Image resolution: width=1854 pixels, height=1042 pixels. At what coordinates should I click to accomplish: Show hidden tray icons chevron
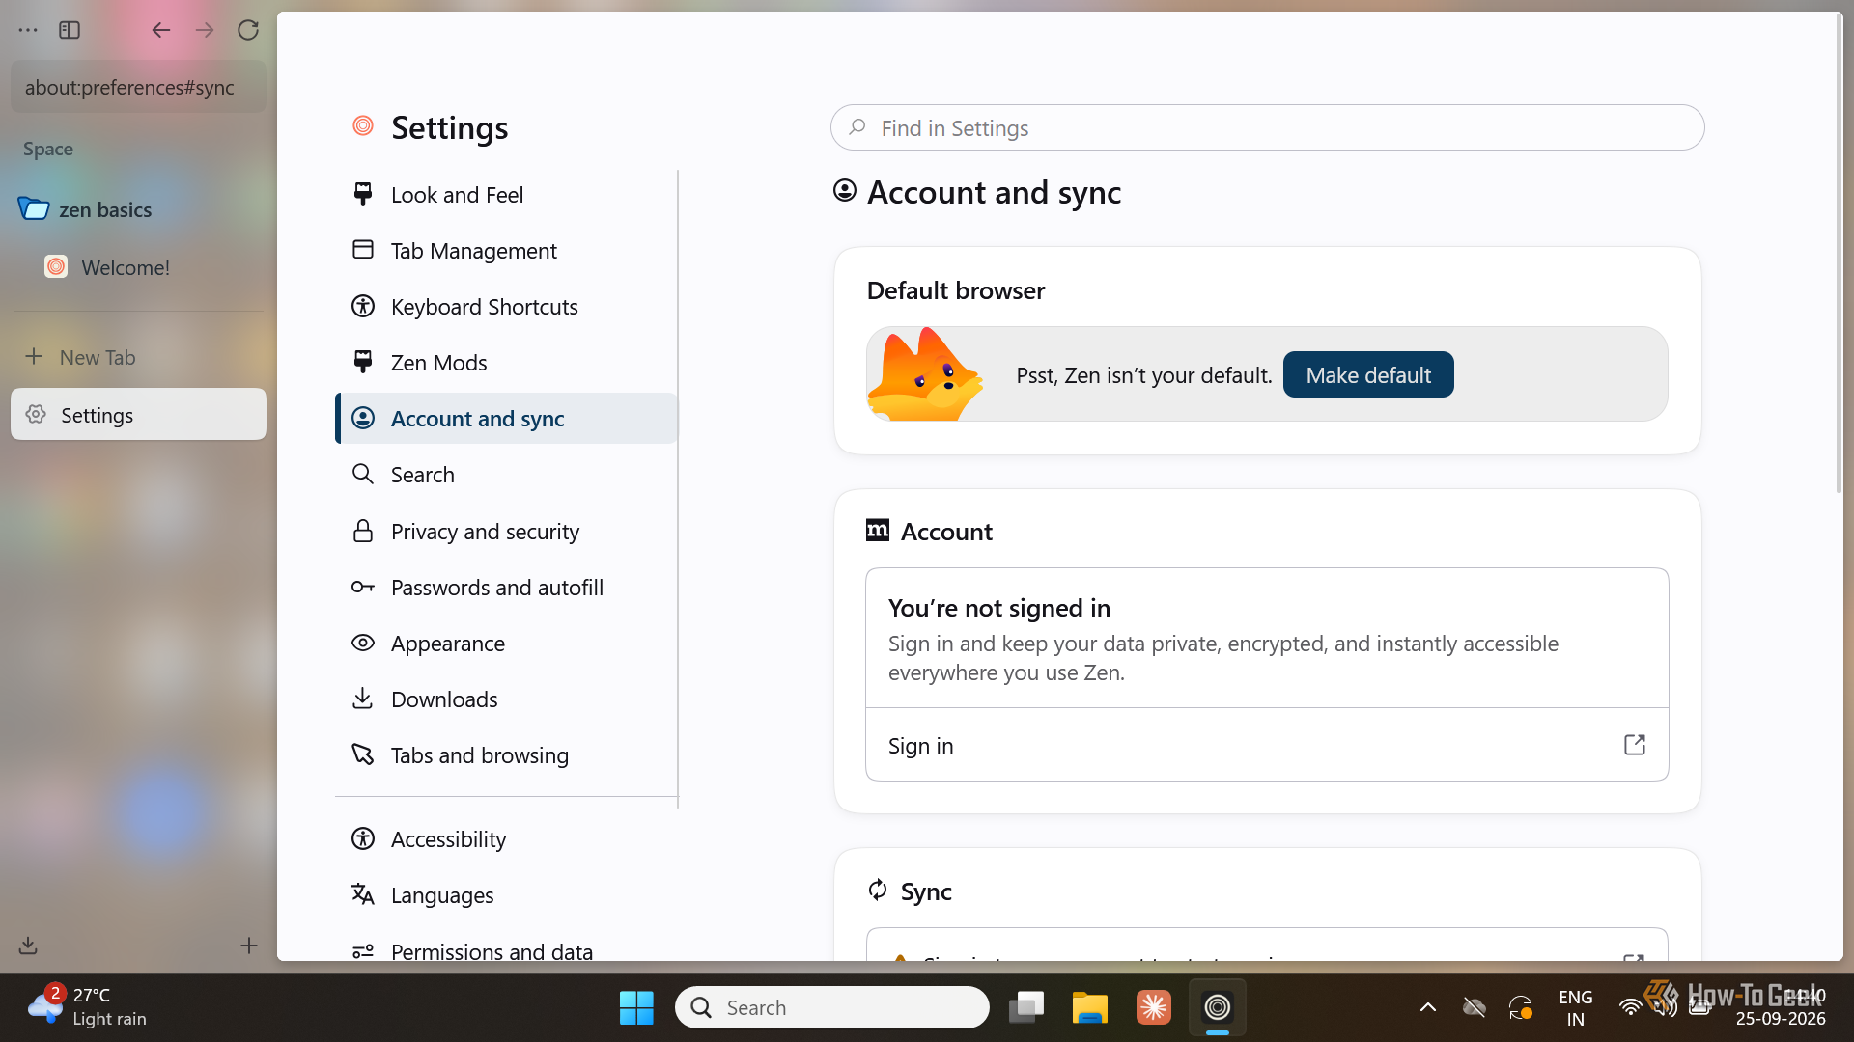[x=1428, y=1007]
